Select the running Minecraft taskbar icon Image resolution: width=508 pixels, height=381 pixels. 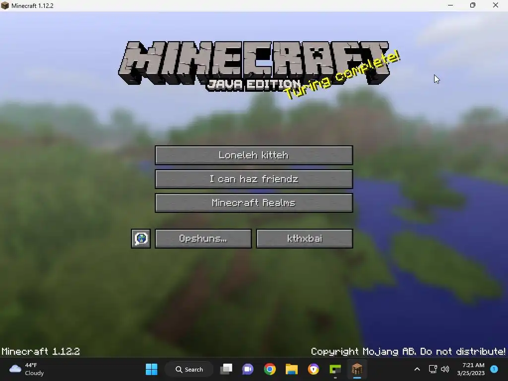357,369
